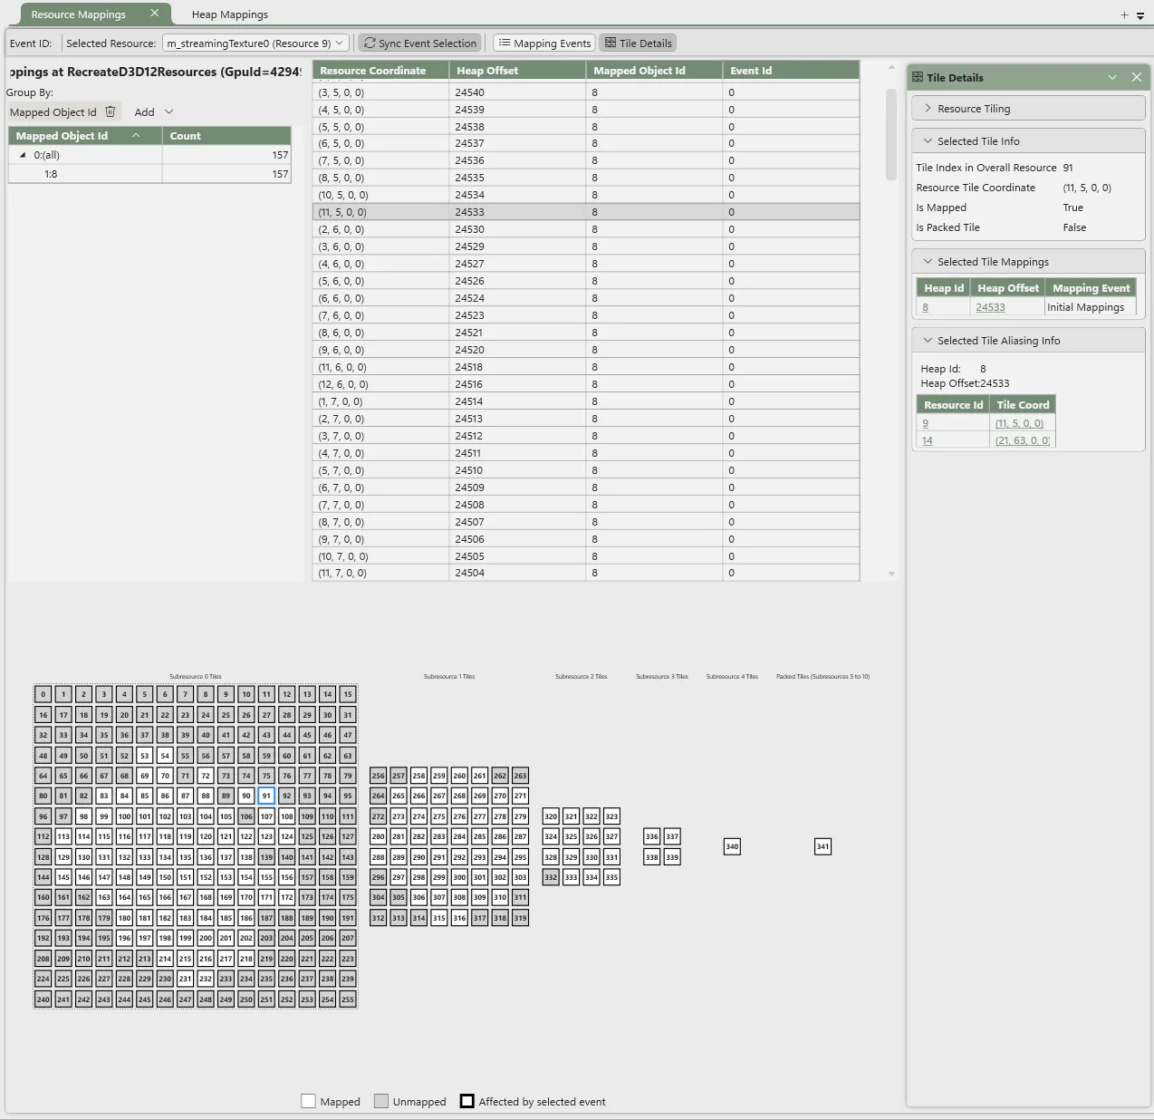Image resolution: width=1154 pixels, height=1120 pixels.
Task: Open the tab list dropdown arrow
Action: point(1140,15)
